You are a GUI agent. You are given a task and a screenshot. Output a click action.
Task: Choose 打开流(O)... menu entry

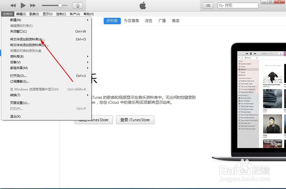click(x=46, y=76)
